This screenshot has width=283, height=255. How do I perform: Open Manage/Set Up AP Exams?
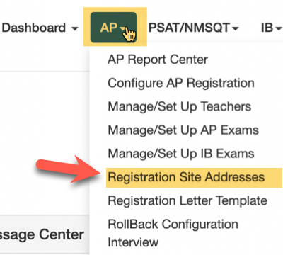tap(183, 130)
